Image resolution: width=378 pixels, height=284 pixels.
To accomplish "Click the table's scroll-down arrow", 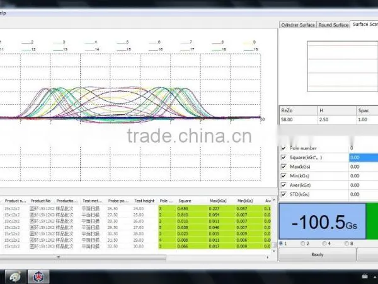I will (x=274, y=251).
